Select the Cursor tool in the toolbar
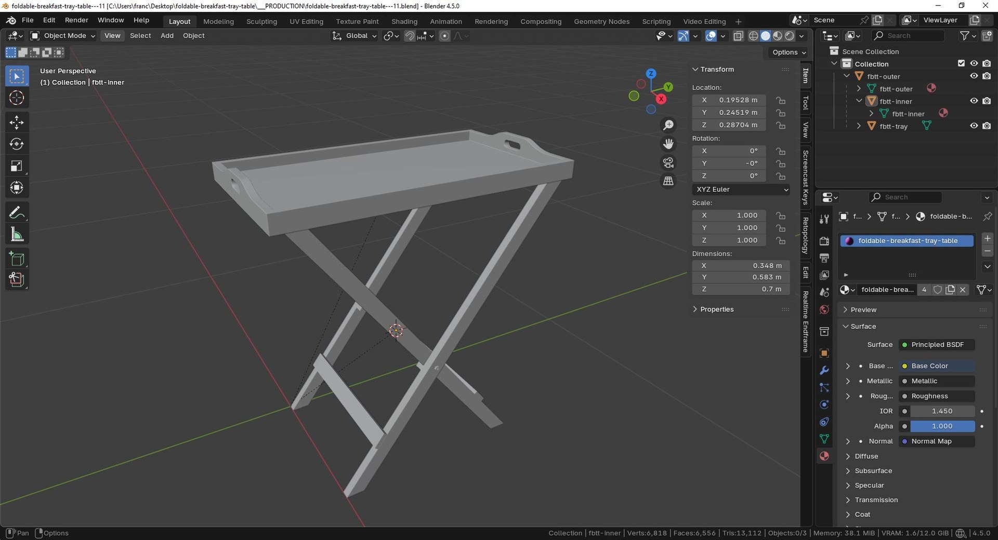The width and height of the screenshot is (998, 540). [x=17, y=98]
